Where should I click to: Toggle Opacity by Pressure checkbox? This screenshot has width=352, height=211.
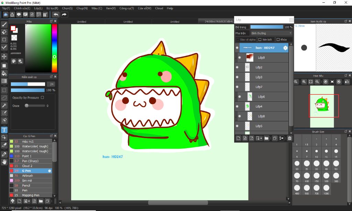[42, 98]
